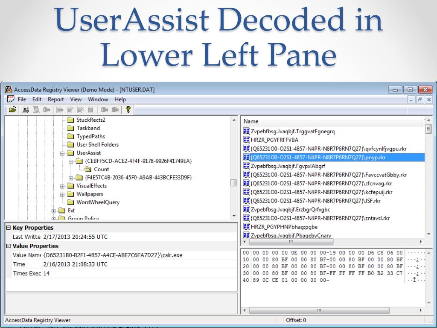This screenshot has height=328, width=437.
Task: Expand the {F4E57C4B-2036...} key node
Action: pyautogui.click(x=71, y=178)
